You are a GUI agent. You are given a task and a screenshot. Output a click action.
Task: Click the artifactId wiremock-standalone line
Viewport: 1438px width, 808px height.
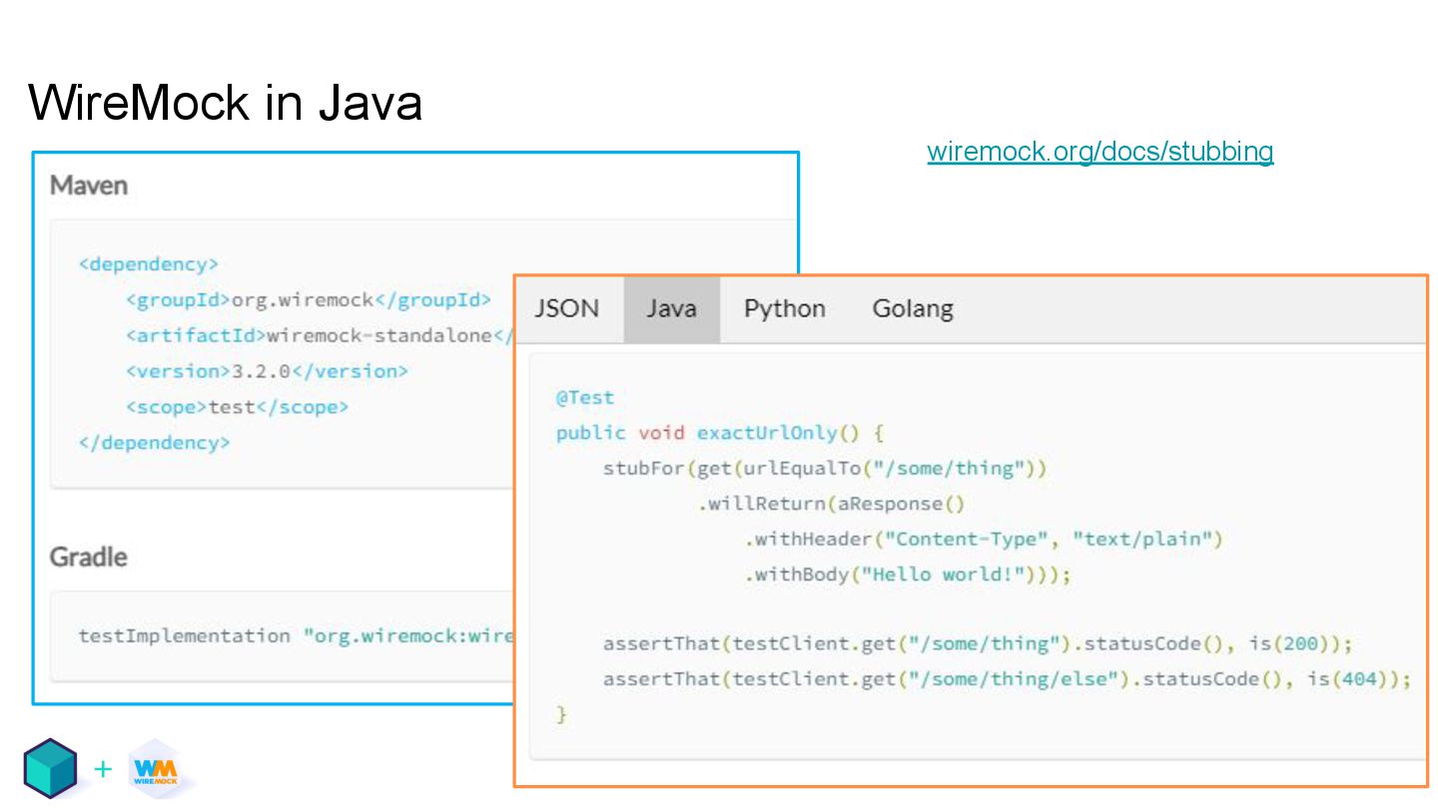tap(320, 335)
